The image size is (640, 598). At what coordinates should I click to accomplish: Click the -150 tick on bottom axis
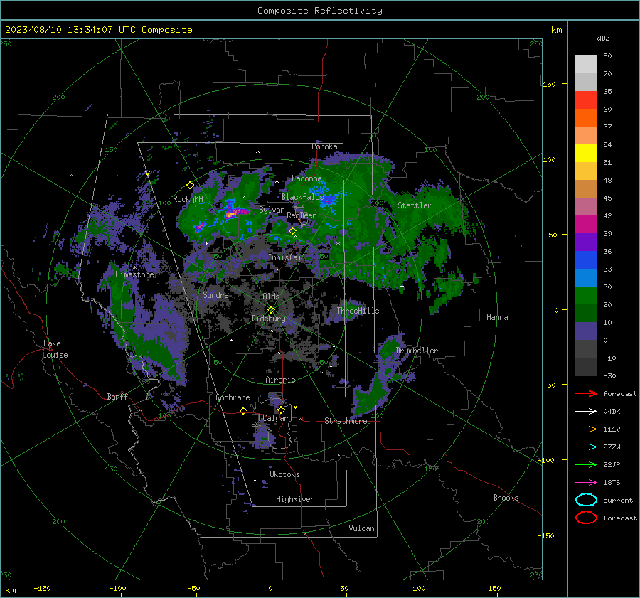click(x=42, y=588)
